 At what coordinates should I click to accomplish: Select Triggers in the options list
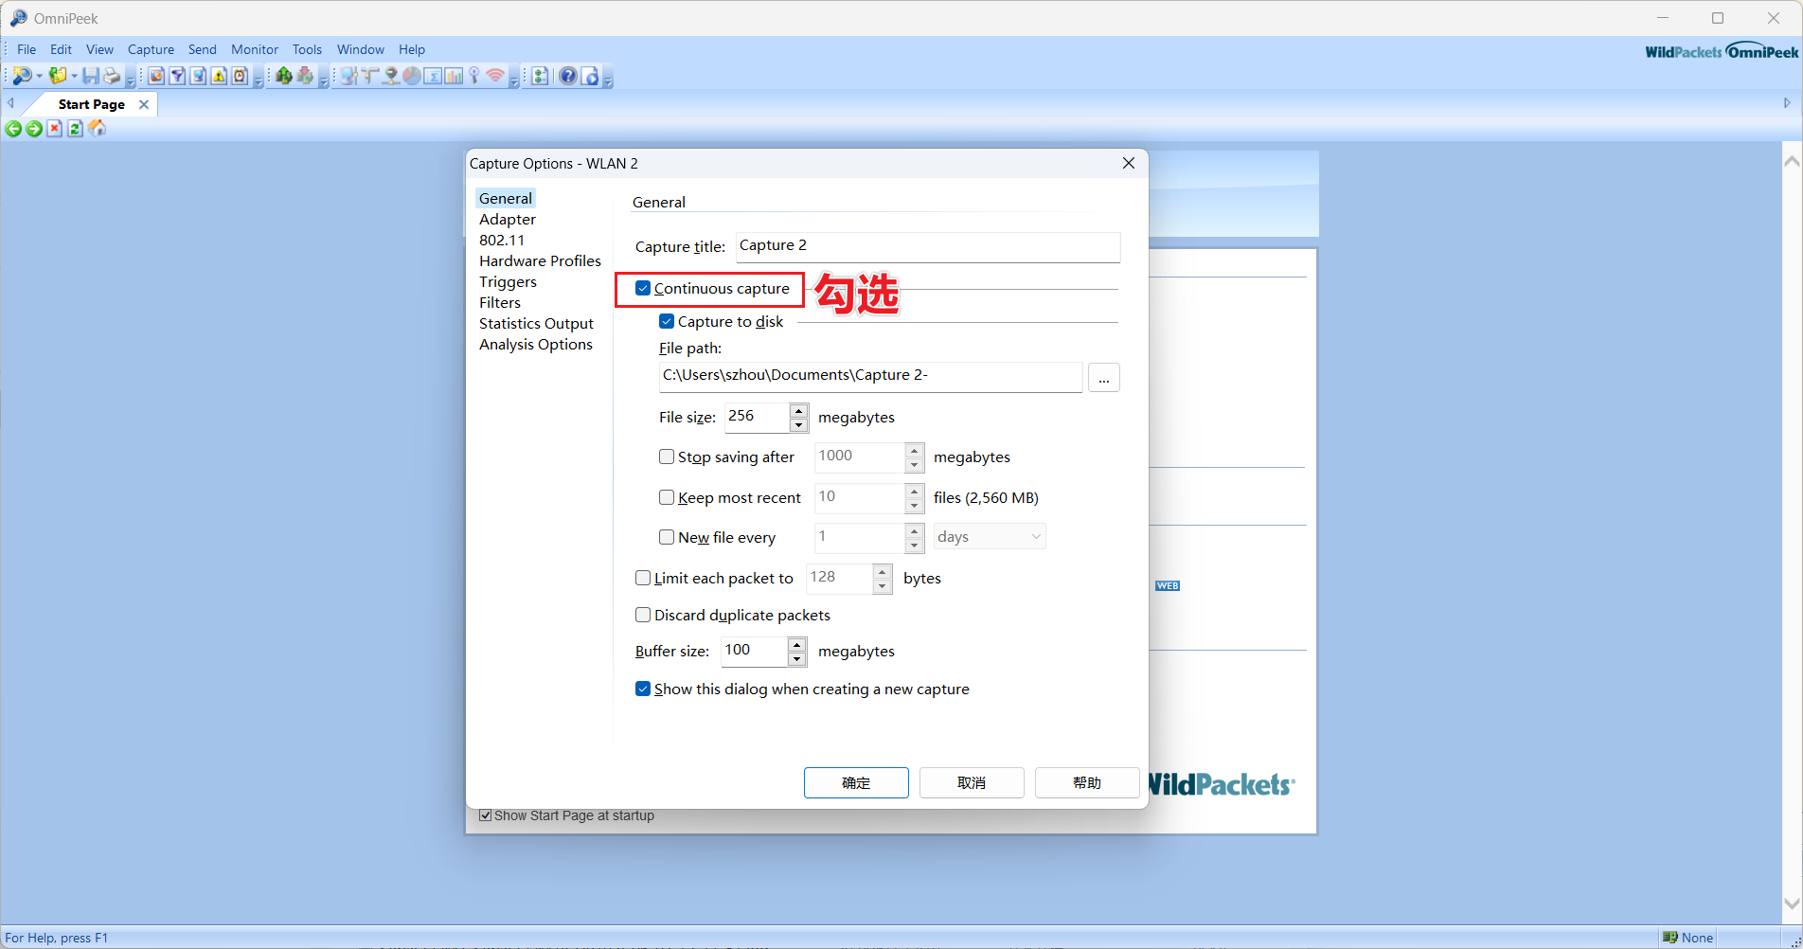508,281
